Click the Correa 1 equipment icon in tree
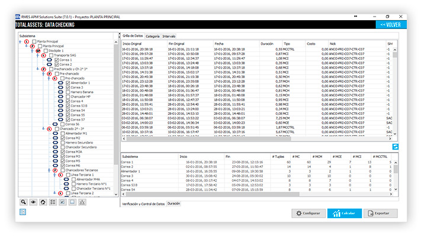 click(x=49, y=60)
